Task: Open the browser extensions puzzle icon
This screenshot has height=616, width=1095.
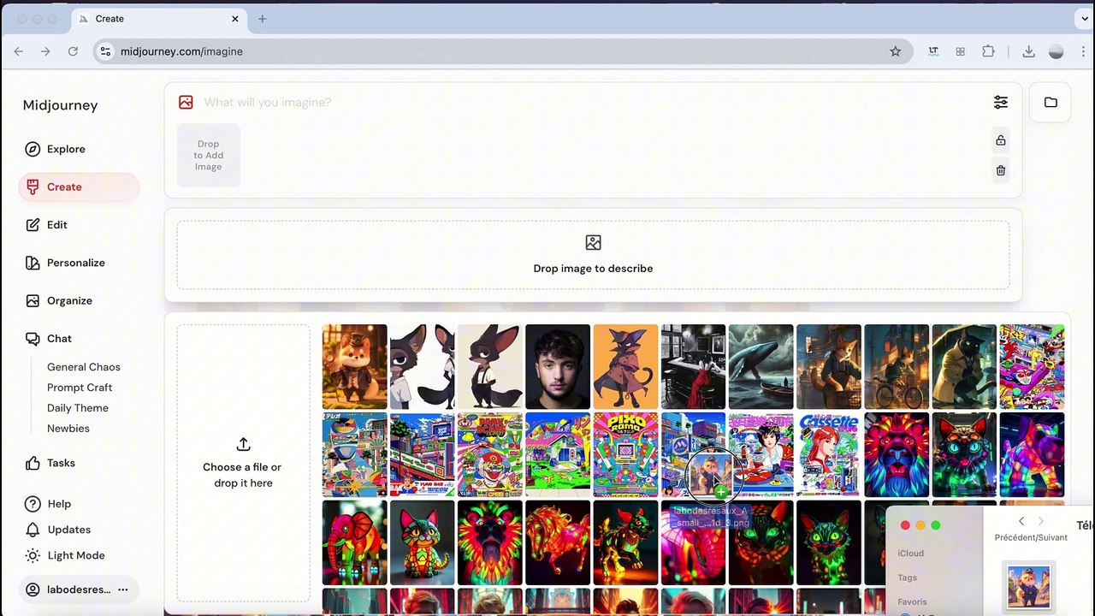Action: (988, 51)
